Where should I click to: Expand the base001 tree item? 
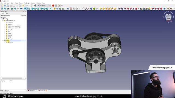[x=5, y=24]
